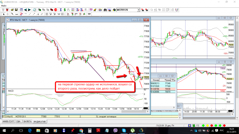Screen dimensions: 239x134
Task: Click the sigma F toolbar icon
Action: 78,10
